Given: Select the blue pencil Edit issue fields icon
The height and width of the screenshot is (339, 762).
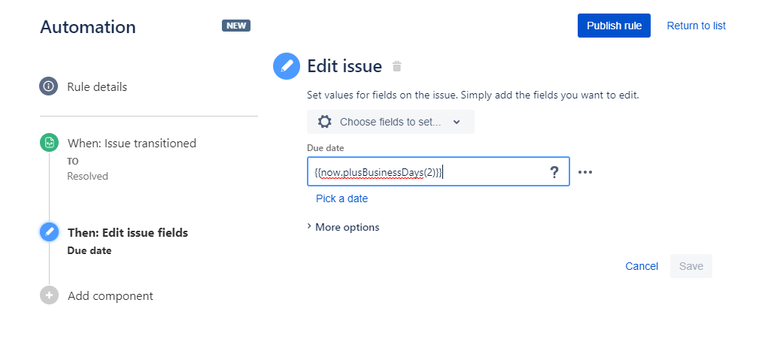Looking at the screenshot, I should 49,232.
